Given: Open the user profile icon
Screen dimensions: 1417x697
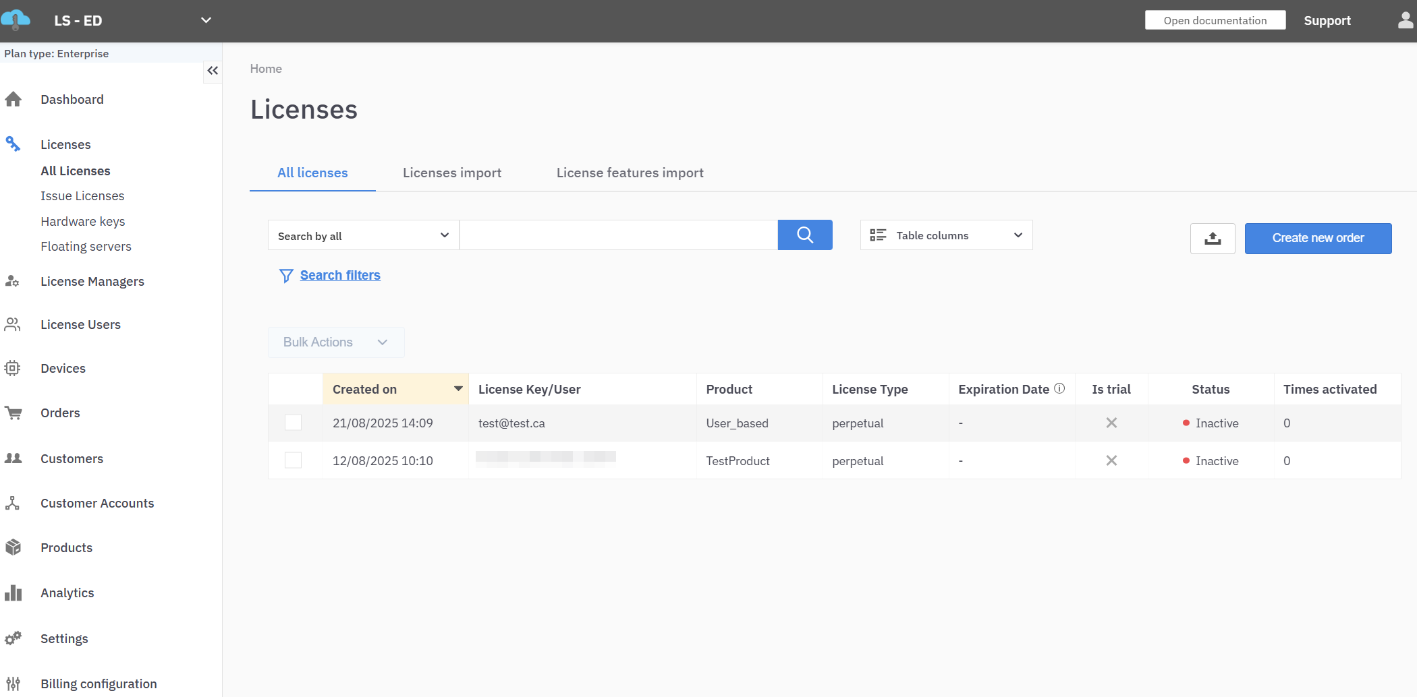Looking at the screenshot, I should 1405,21.
